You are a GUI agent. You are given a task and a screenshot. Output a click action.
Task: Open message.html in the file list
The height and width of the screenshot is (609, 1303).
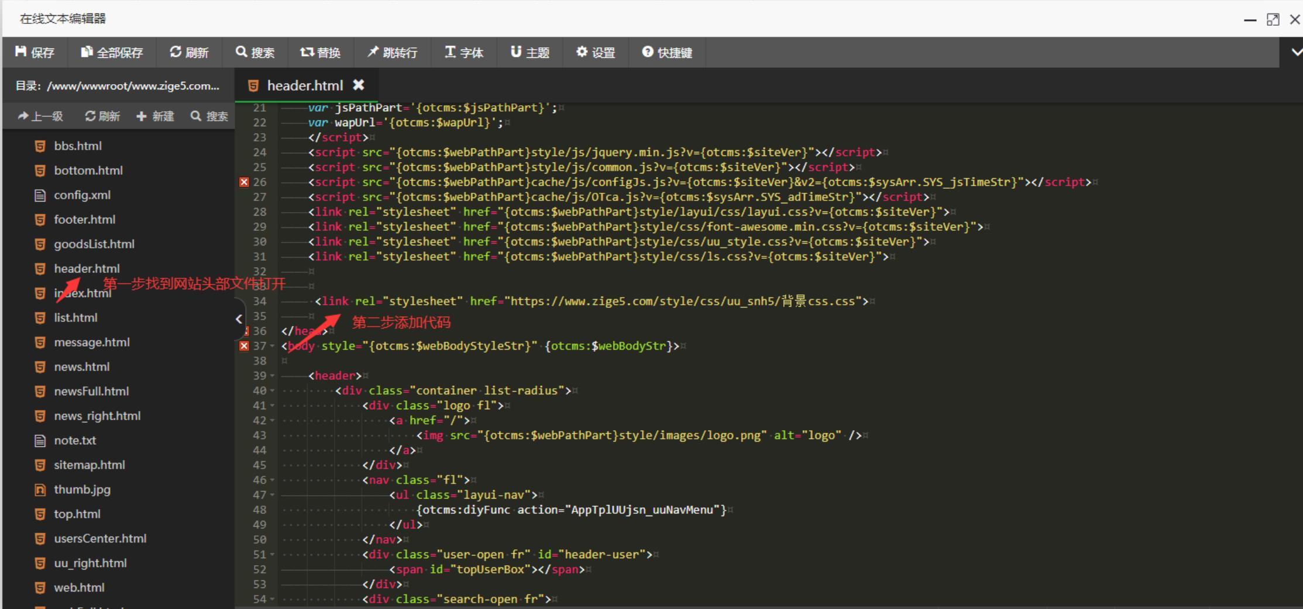[x=92, y=342]
